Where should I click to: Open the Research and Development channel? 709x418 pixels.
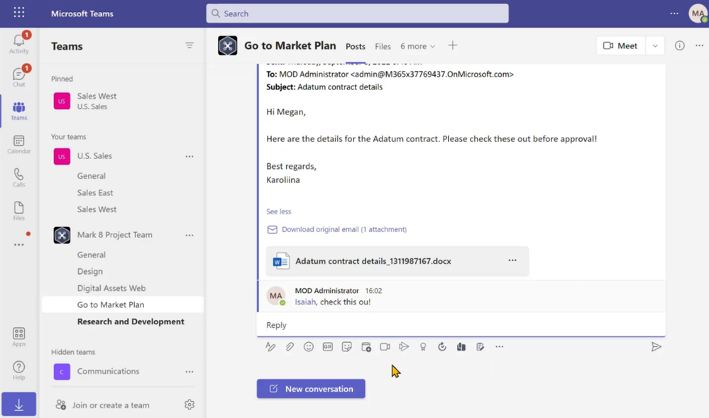[x=131, y=321]
